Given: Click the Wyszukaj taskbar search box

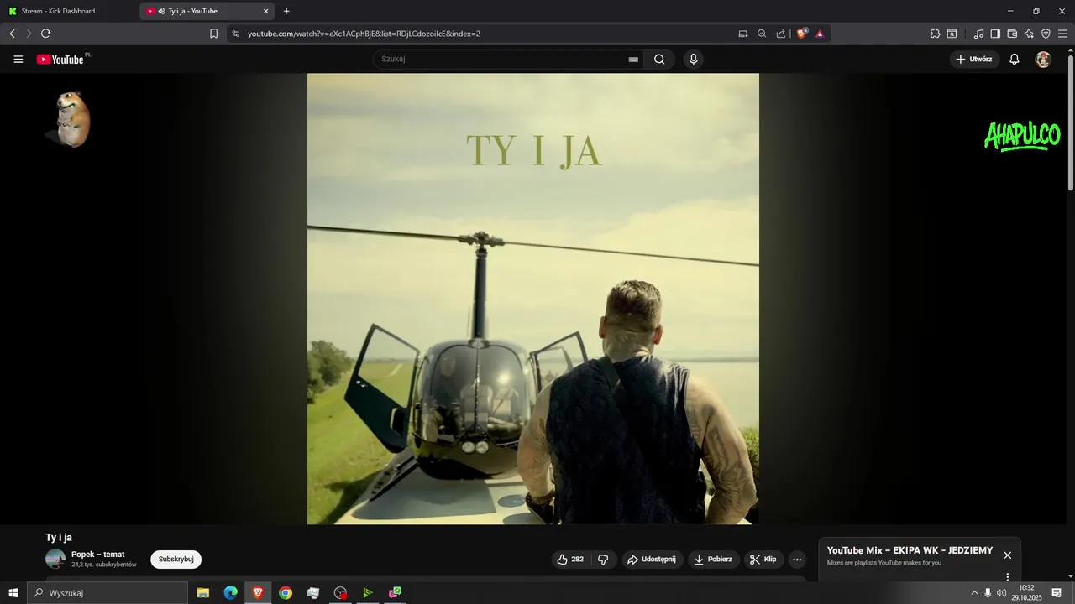Looking at the screenshot, I should 107,593.
